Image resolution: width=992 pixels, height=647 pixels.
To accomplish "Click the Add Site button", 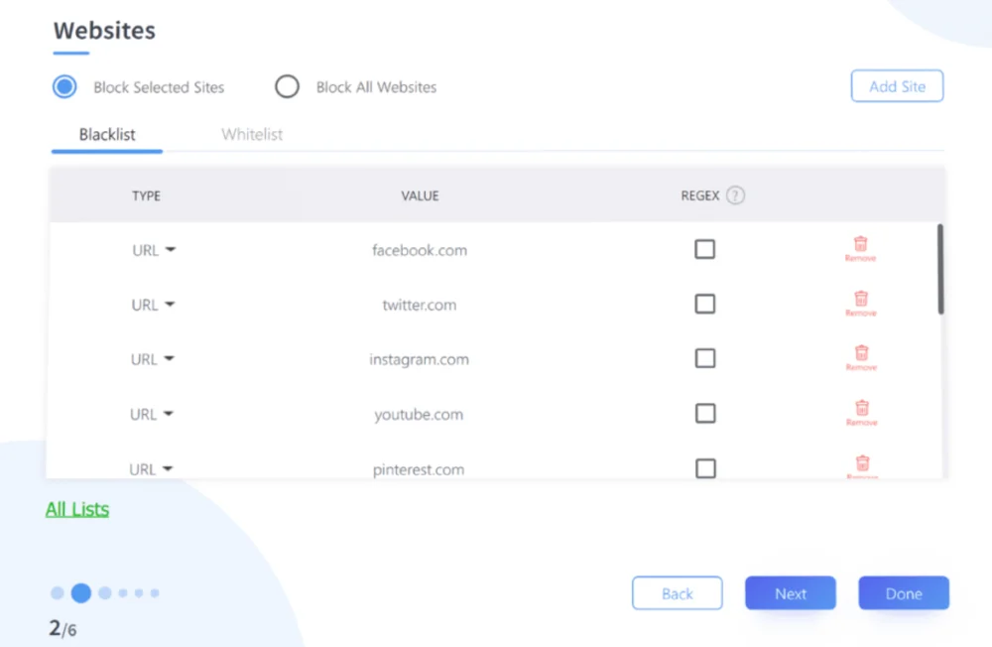I will click(x=897, y=86).
